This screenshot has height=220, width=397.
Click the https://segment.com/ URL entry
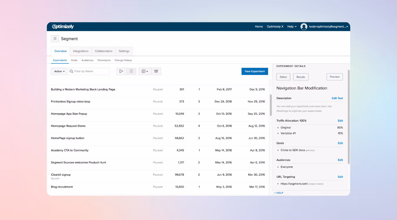tap(294, 184)
